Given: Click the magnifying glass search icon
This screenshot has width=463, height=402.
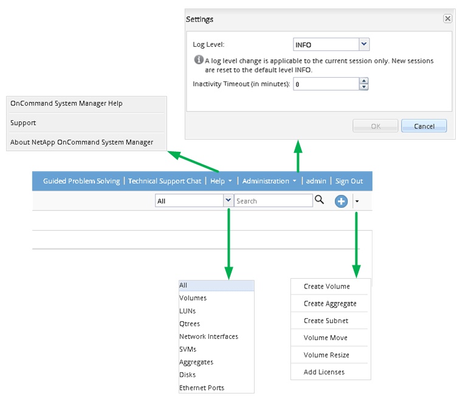Looking at the screenshot, I should [319, 200].
